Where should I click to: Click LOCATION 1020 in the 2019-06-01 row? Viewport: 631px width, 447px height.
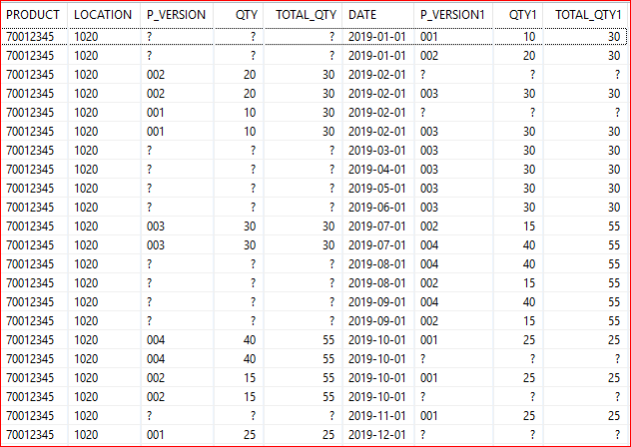point(86,207)
